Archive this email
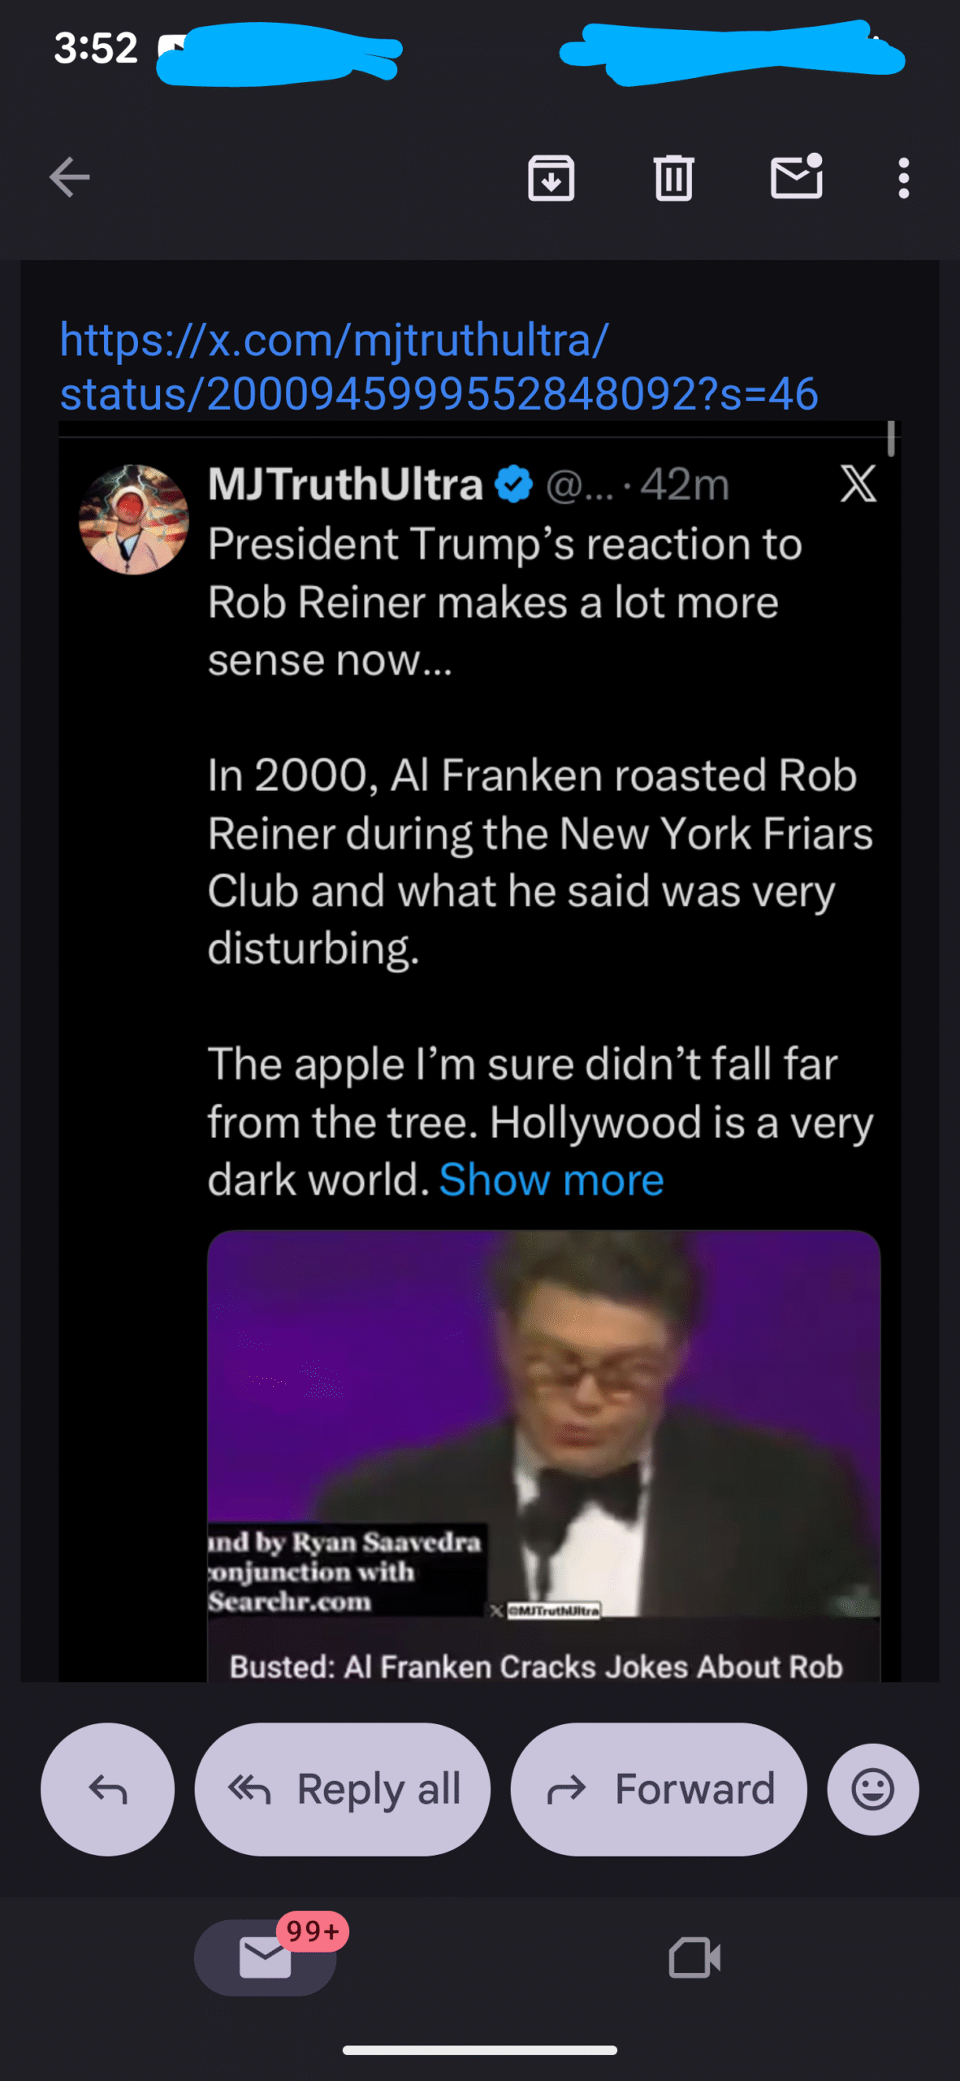This screenshot has width=960, height=2081. click(x=551, y=177)
